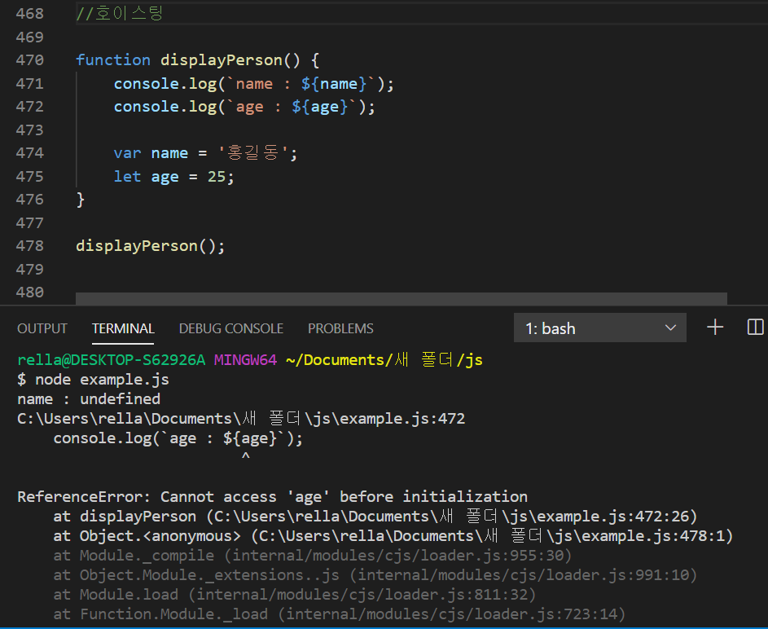This screenshot has width=768, height=629.
Task: Switch to DEBUG CONSOLE tab
Action: [231, 328]
